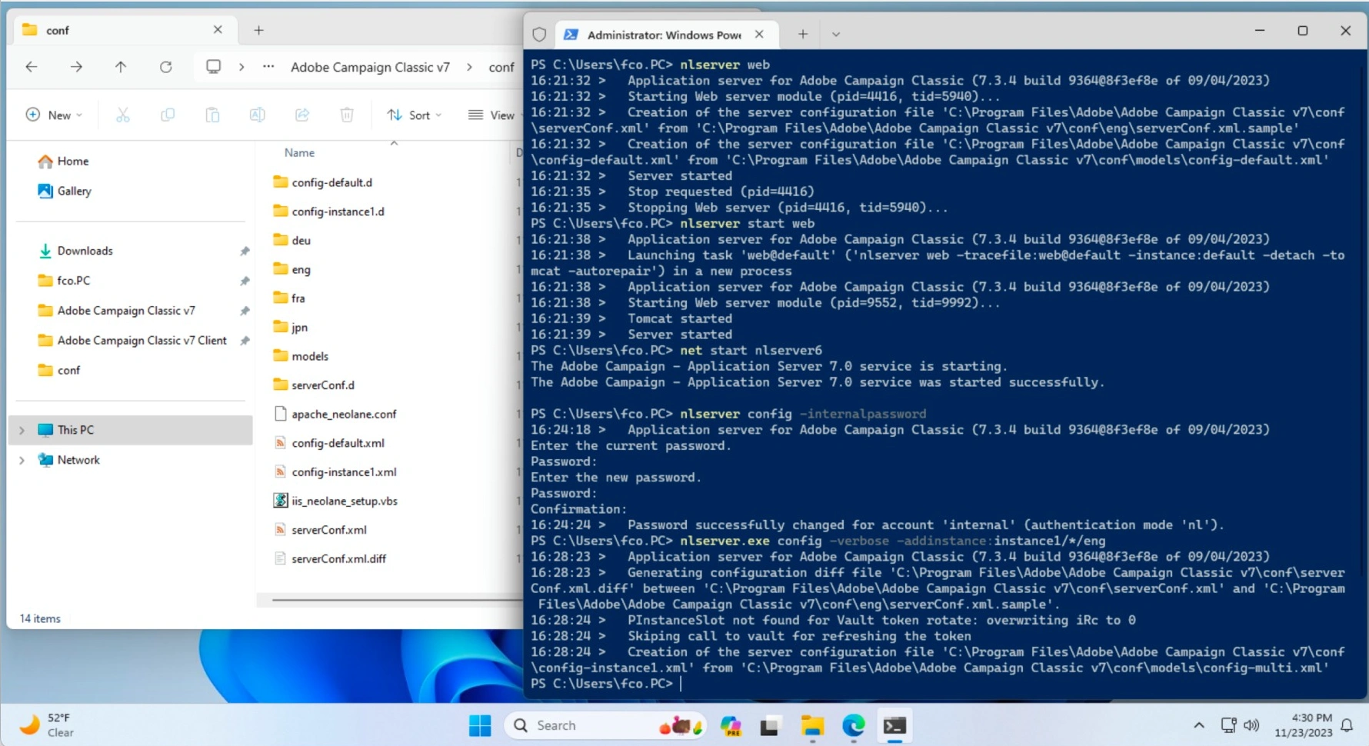Screen dimensions: 1369x746
Task: Click the taskbar Search box
Action: click(x=605, y=725)
